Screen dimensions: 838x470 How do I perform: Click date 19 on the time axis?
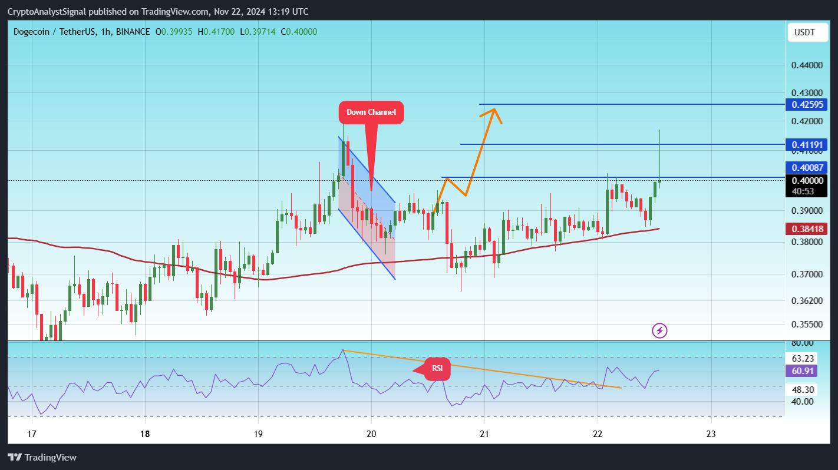tap(258, 434)
